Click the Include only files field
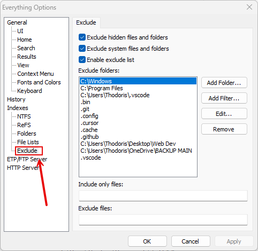This screenshot has width=258, height=251. 163,195
